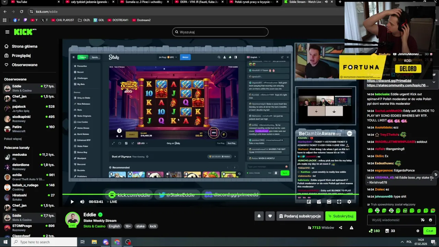Open Chef_jan channel in Obserwowane list
The width and height of the screenshot is (439, 247).
click(x=29, y=98)
